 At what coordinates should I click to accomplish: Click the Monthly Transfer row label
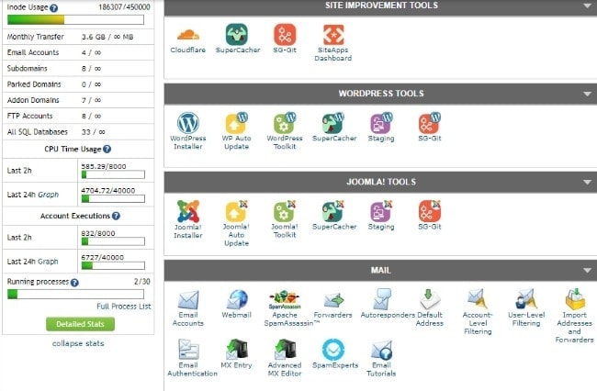click(36, 37)
